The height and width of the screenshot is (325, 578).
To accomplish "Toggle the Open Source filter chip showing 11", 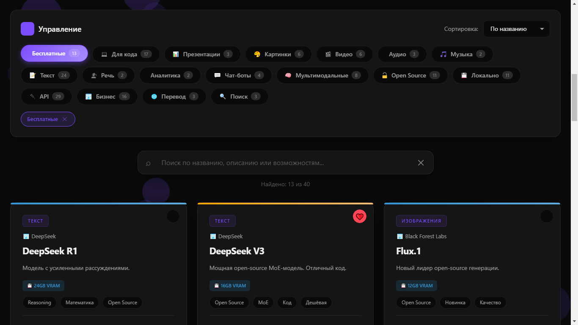I will tap(410, 75).
